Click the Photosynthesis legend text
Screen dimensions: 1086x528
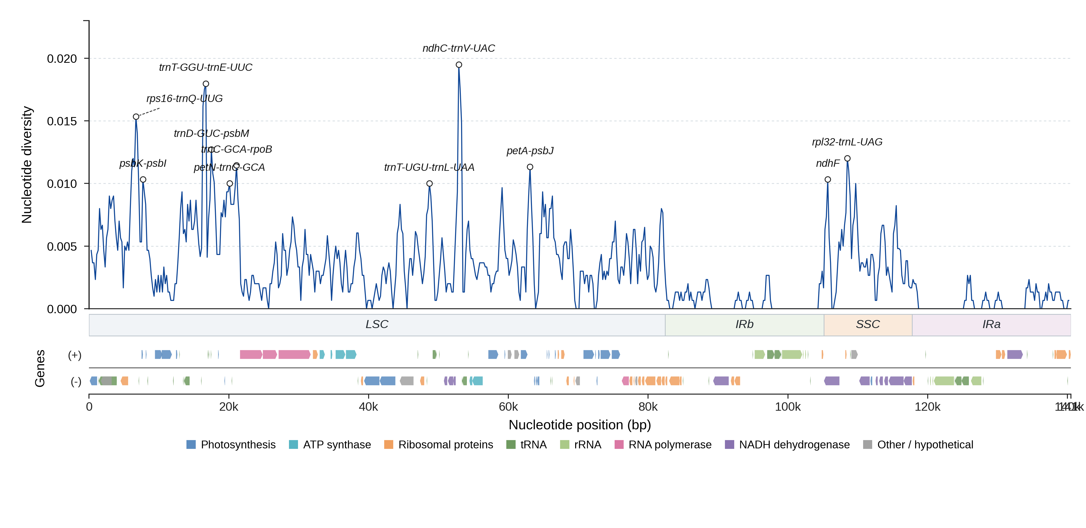coord(238,445)
